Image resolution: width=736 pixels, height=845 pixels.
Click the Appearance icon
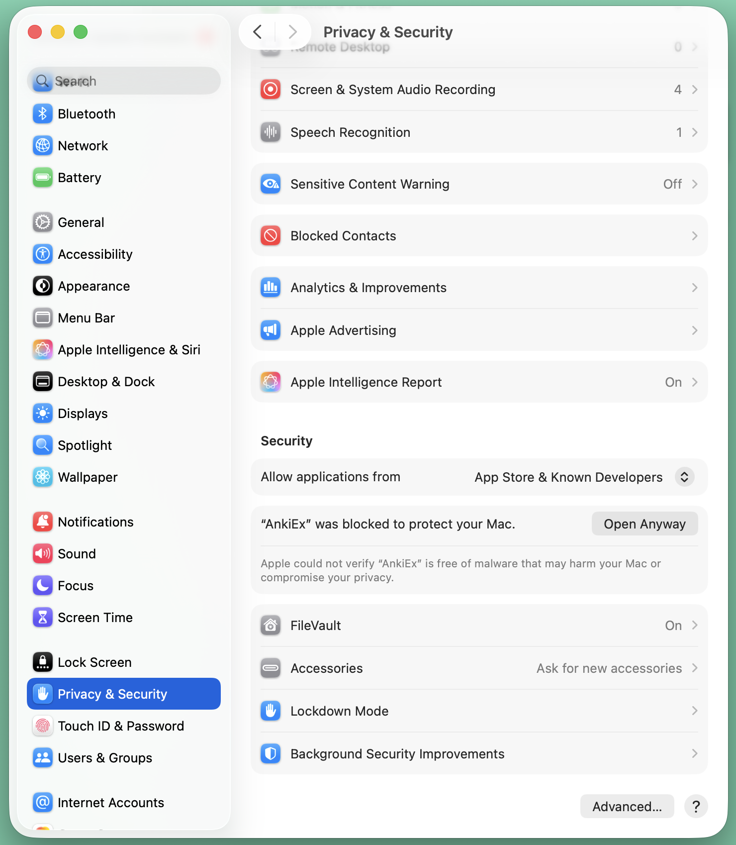pos(43,286)
